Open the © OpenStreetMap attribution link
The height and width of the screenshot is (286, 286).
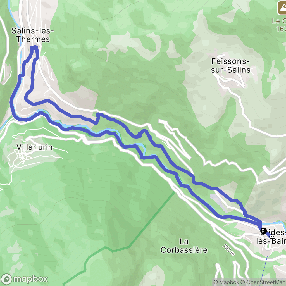263,282
